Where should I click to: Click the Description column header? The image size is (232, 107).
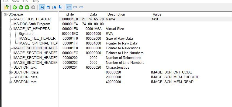coord(128,14)
